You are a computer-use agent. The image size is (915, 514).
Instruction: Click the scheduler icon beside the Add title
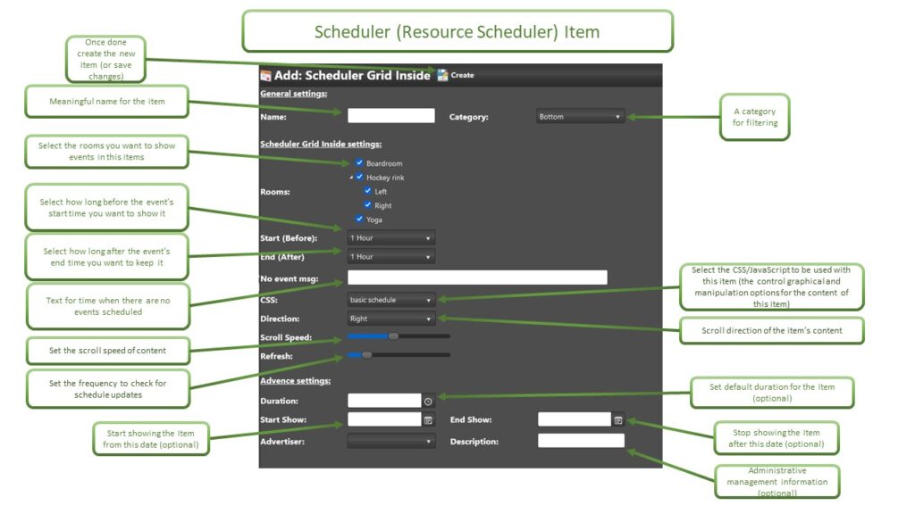click(265, 76)
